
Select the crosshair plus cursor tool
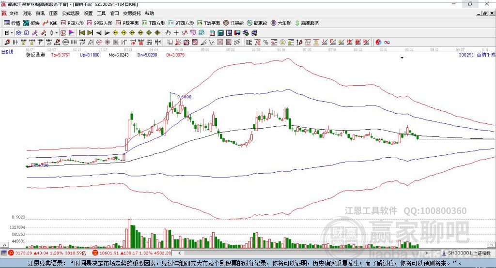[x=176, y=33]
